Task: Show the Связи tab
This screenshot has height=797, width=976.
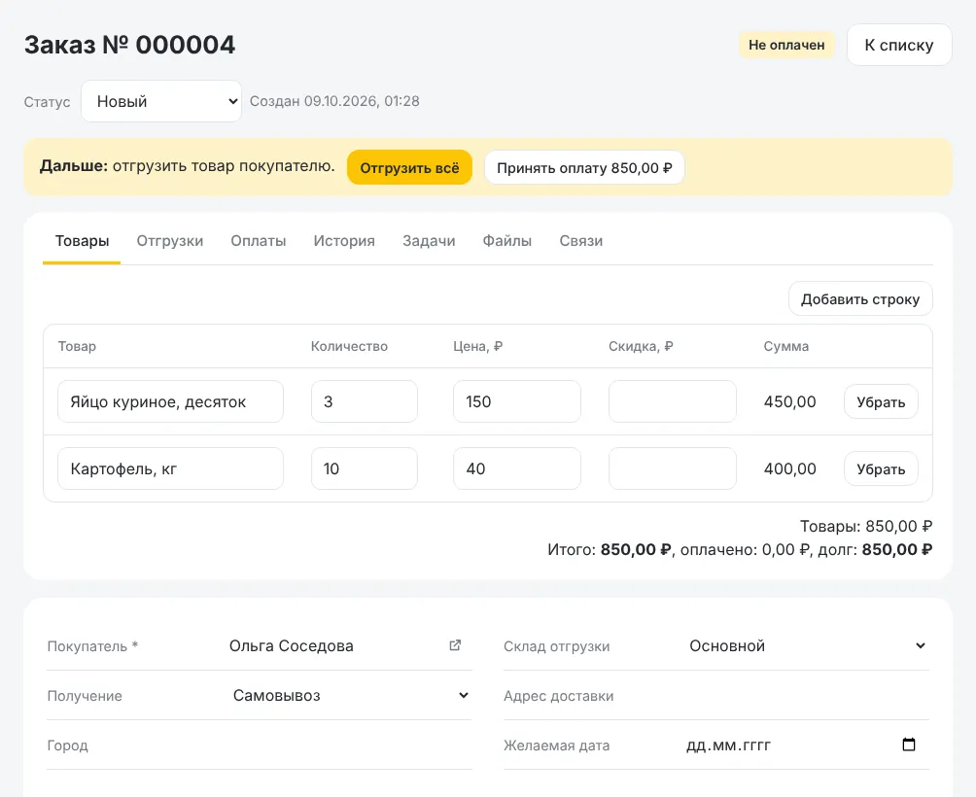Action: tap(580, 241)
